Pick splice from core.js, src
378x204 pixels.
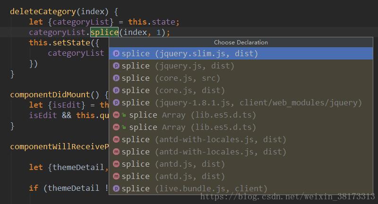coord(241,78)
